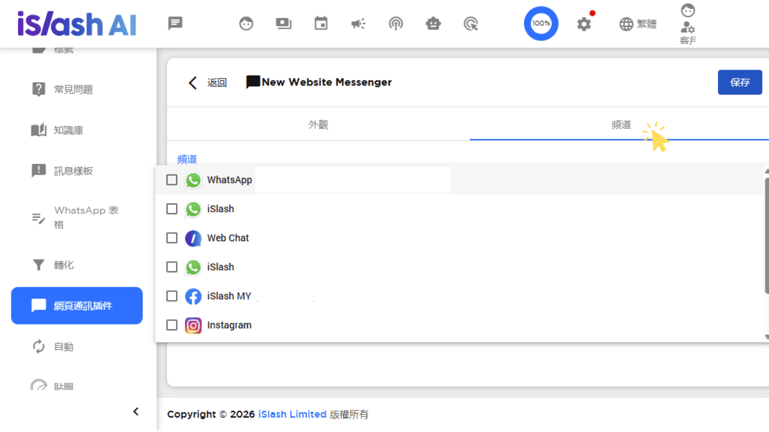Collapse the sidebar with the left chevron
Viewport: 769px width, 432px height.
coord(136,412)
